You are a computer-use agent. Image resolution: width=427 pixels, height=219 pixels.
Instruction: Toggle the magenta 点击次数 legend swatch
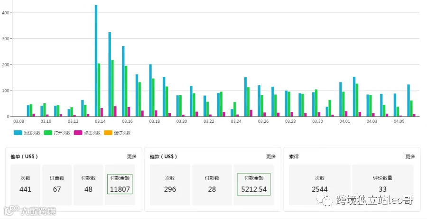coord(78,133)
